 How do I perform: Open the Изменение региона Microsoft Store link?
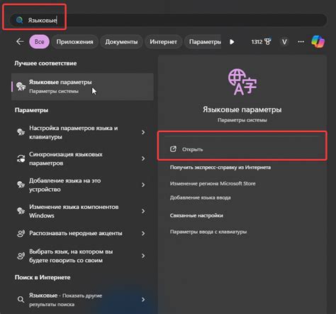pyautogui.click(x=213, y=183)
